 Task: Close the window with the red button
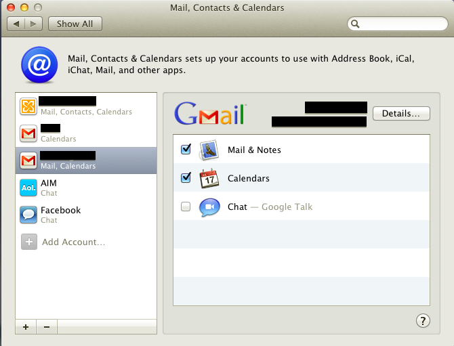click(x=11, y=7)
